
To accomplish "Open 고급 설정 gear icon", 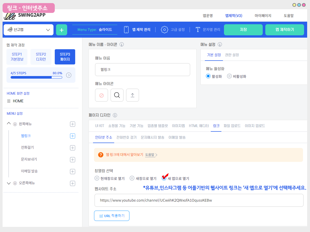I will tap(164, 30).
